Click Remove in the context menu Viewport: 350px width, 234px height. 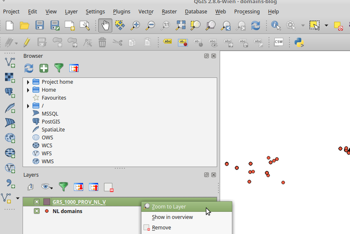(161, 228)
